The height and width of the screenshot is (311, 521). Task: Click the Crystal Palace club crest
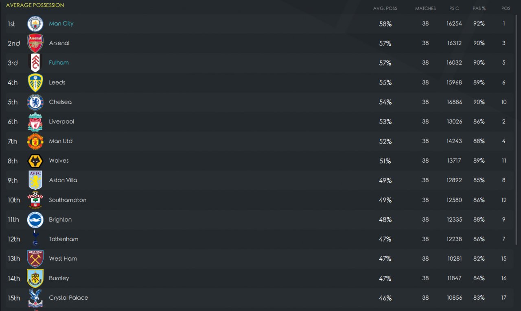click(35, 298)
